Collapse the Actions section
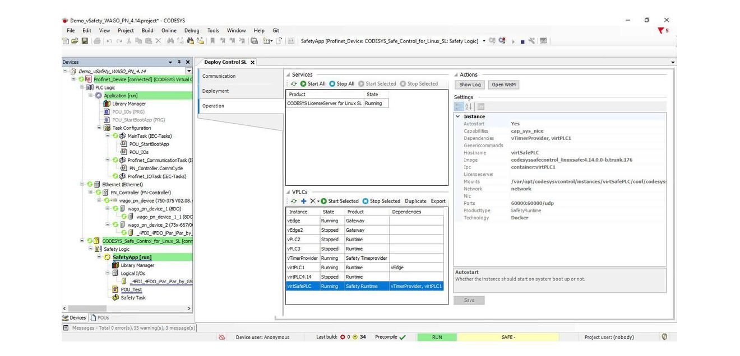This screenshot has width=740, height=356. pyautogui.click(x=456, y=74)
